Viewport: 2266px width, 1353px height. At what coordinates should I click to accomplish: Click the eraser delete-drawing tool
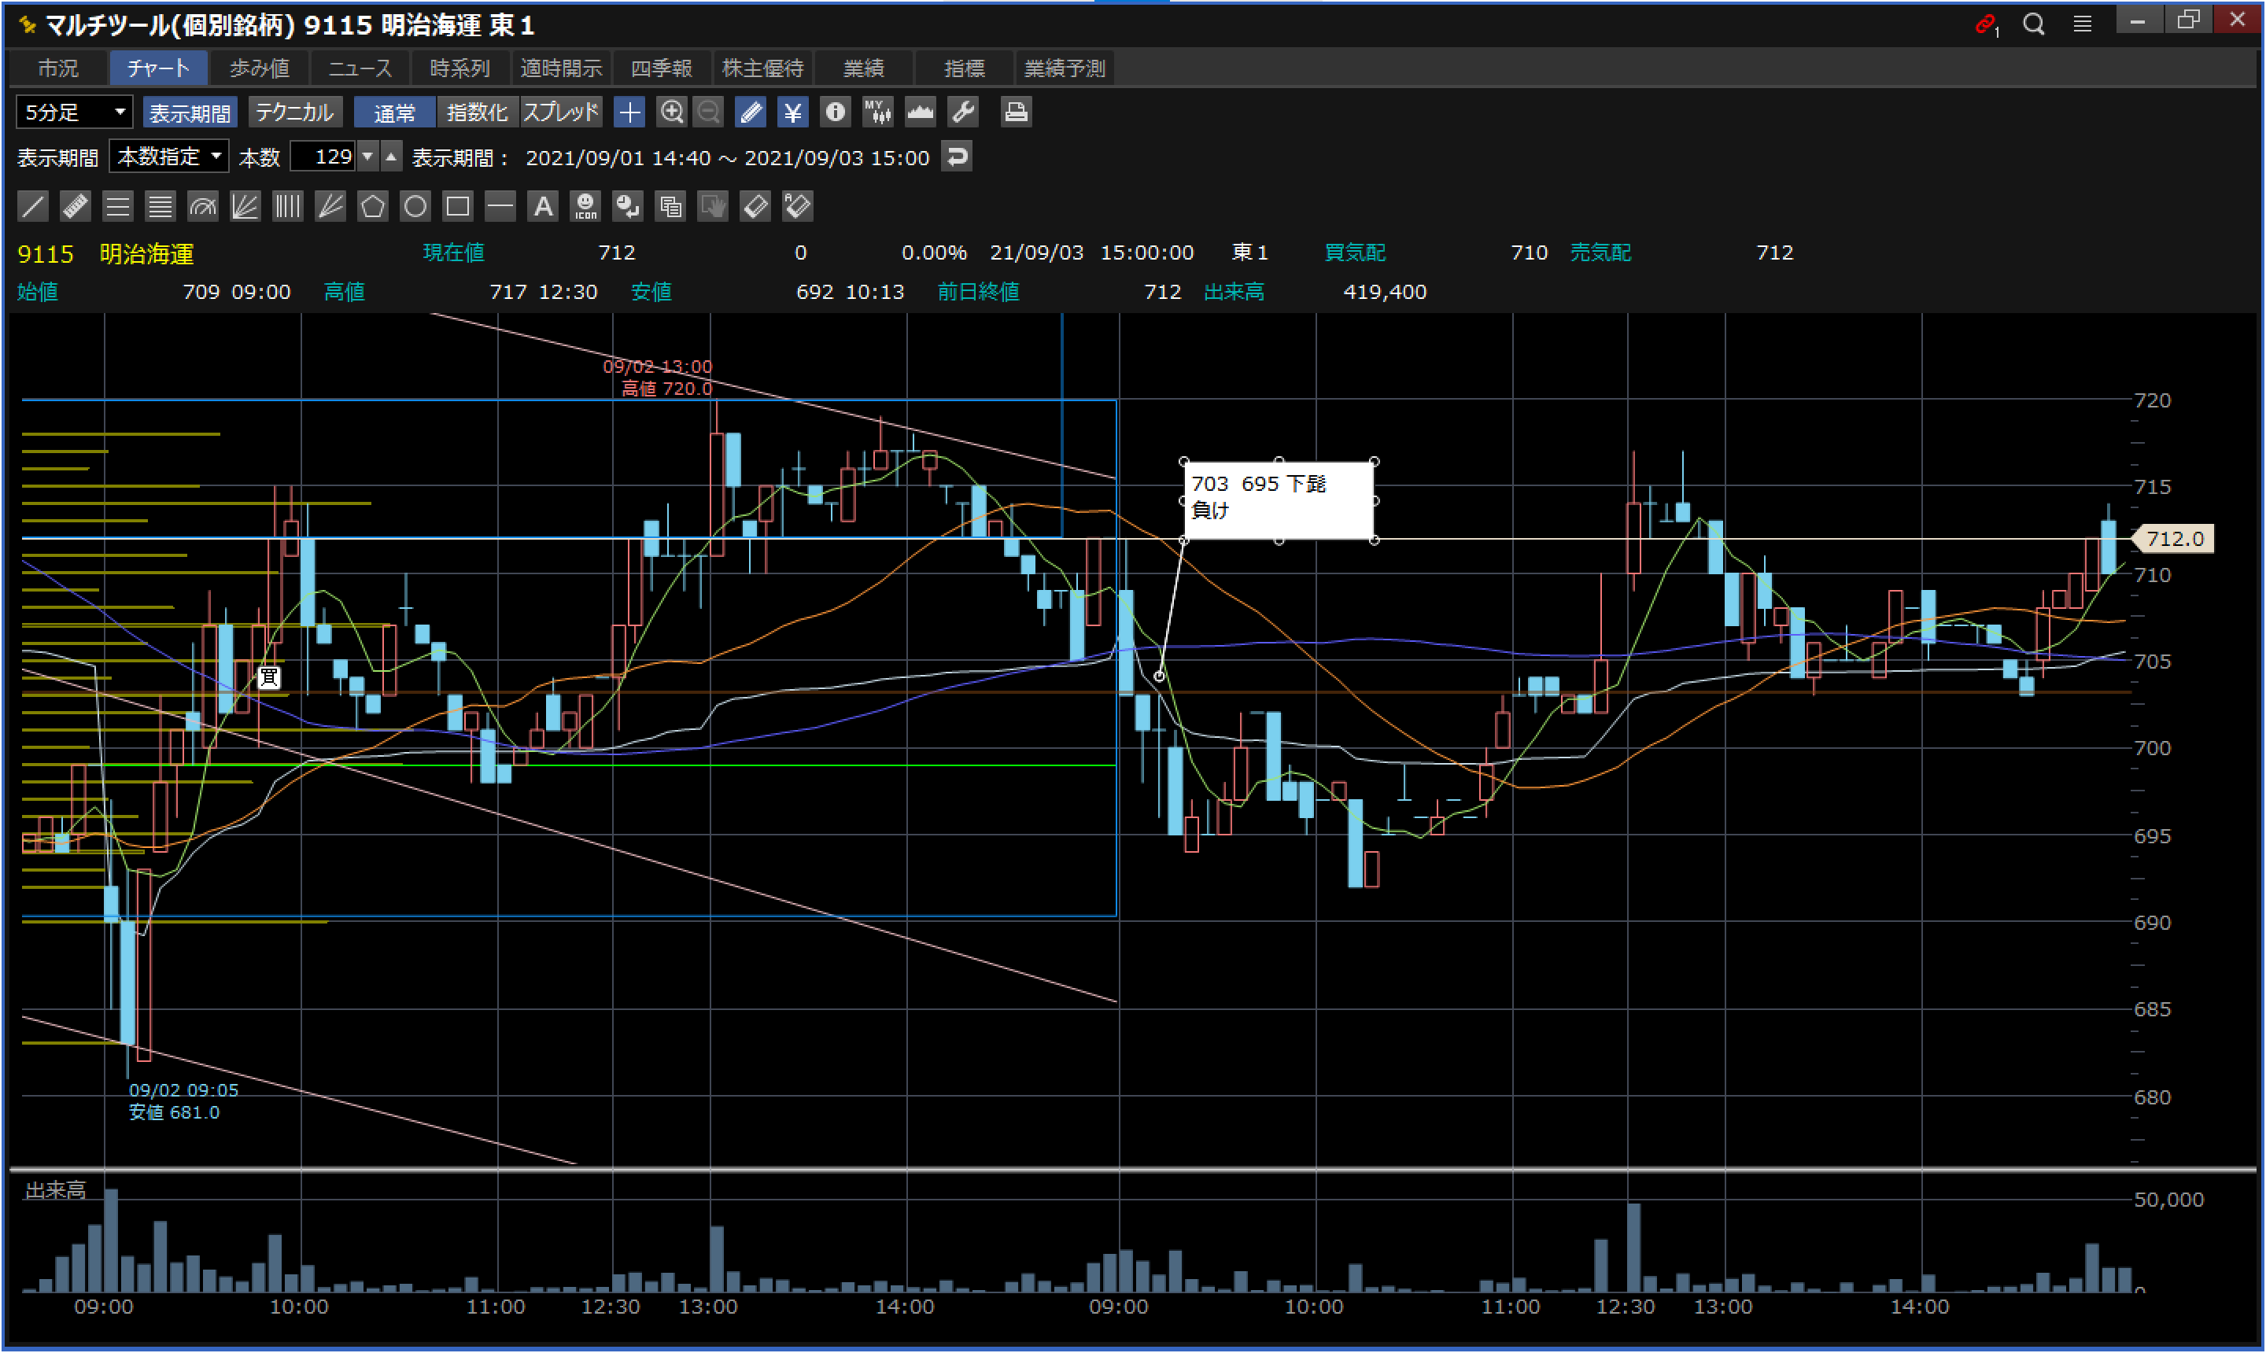[755, 206]
